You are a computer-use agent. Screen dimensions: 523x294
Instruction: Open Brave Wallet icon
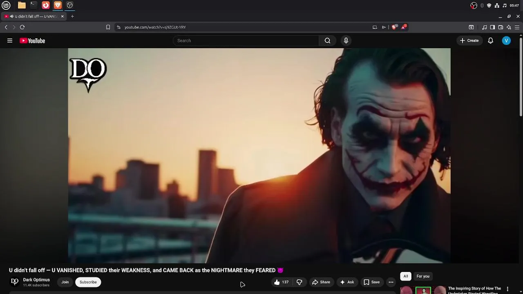[x=501, y=27]
